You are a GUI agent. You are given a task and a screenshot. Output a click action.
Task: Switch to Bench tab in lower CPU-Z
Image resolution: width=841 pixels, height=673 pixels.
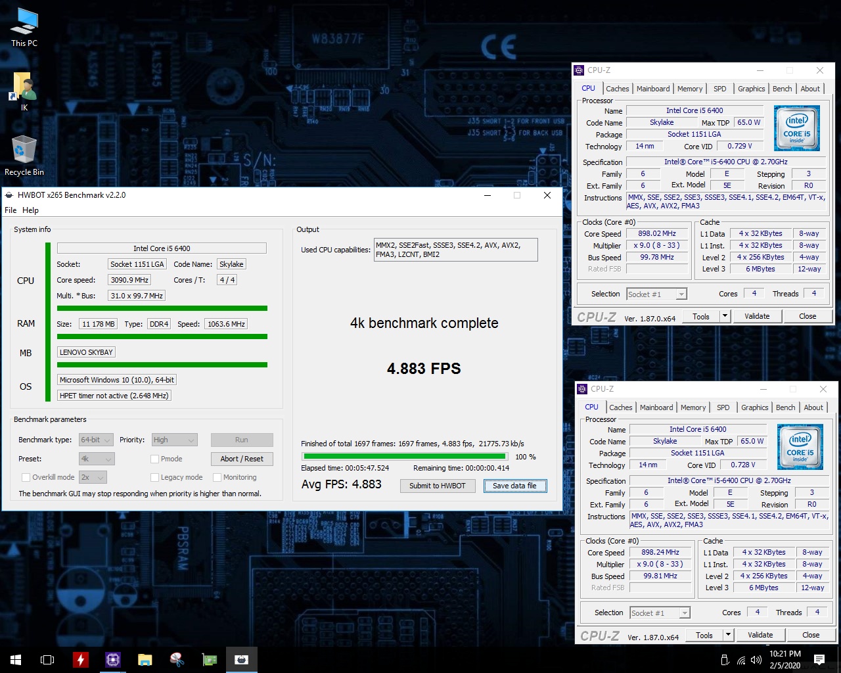785,407
